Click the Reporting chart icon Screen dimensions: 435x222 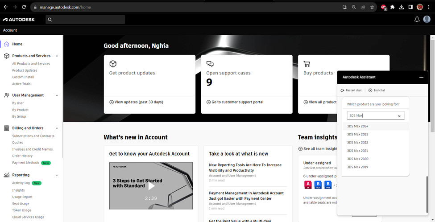pos(6,175)
